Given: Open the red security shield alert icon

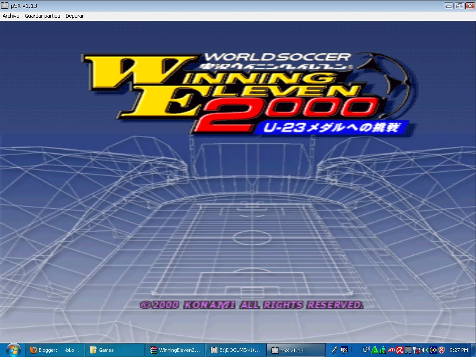Looking at the screenshot, I should (x=442, y=350).
